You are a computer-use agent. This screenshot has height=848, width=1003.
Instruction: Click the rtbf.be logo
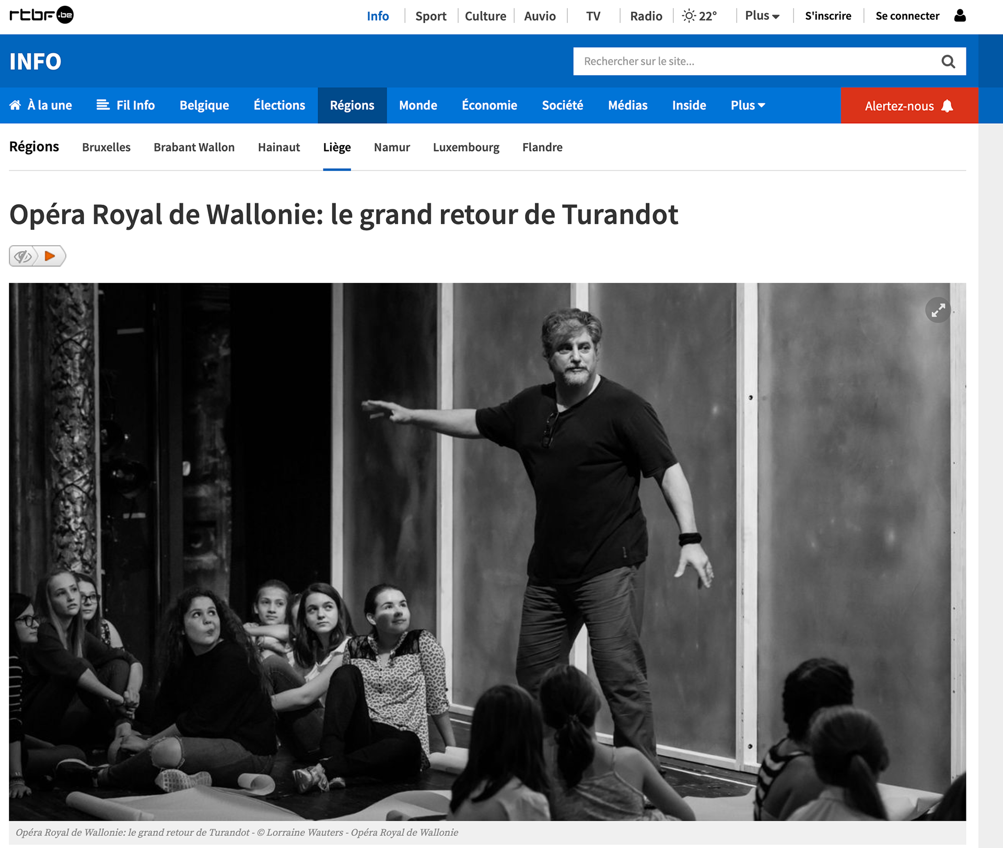coord(41,15)
